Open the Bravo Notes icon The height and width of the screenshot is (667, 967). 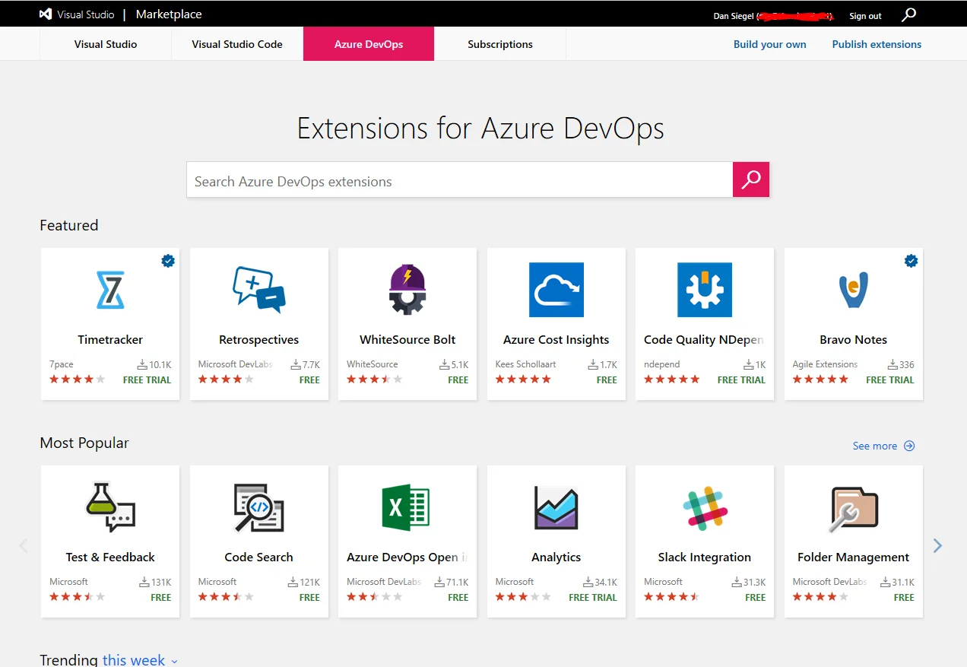pos(854,291)
